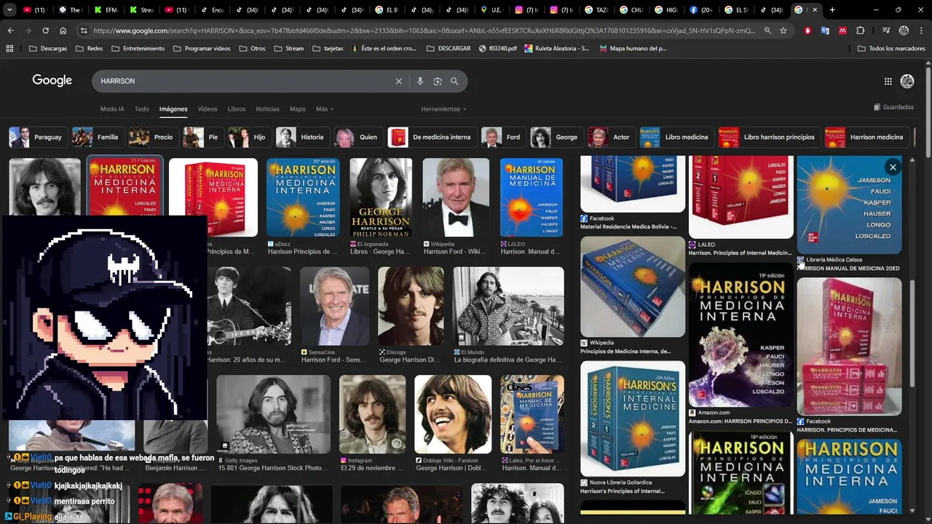This screenshot has height=524, width=932.
Task: Open the page zoom magnifier in address bar
Action: point(767,31)
